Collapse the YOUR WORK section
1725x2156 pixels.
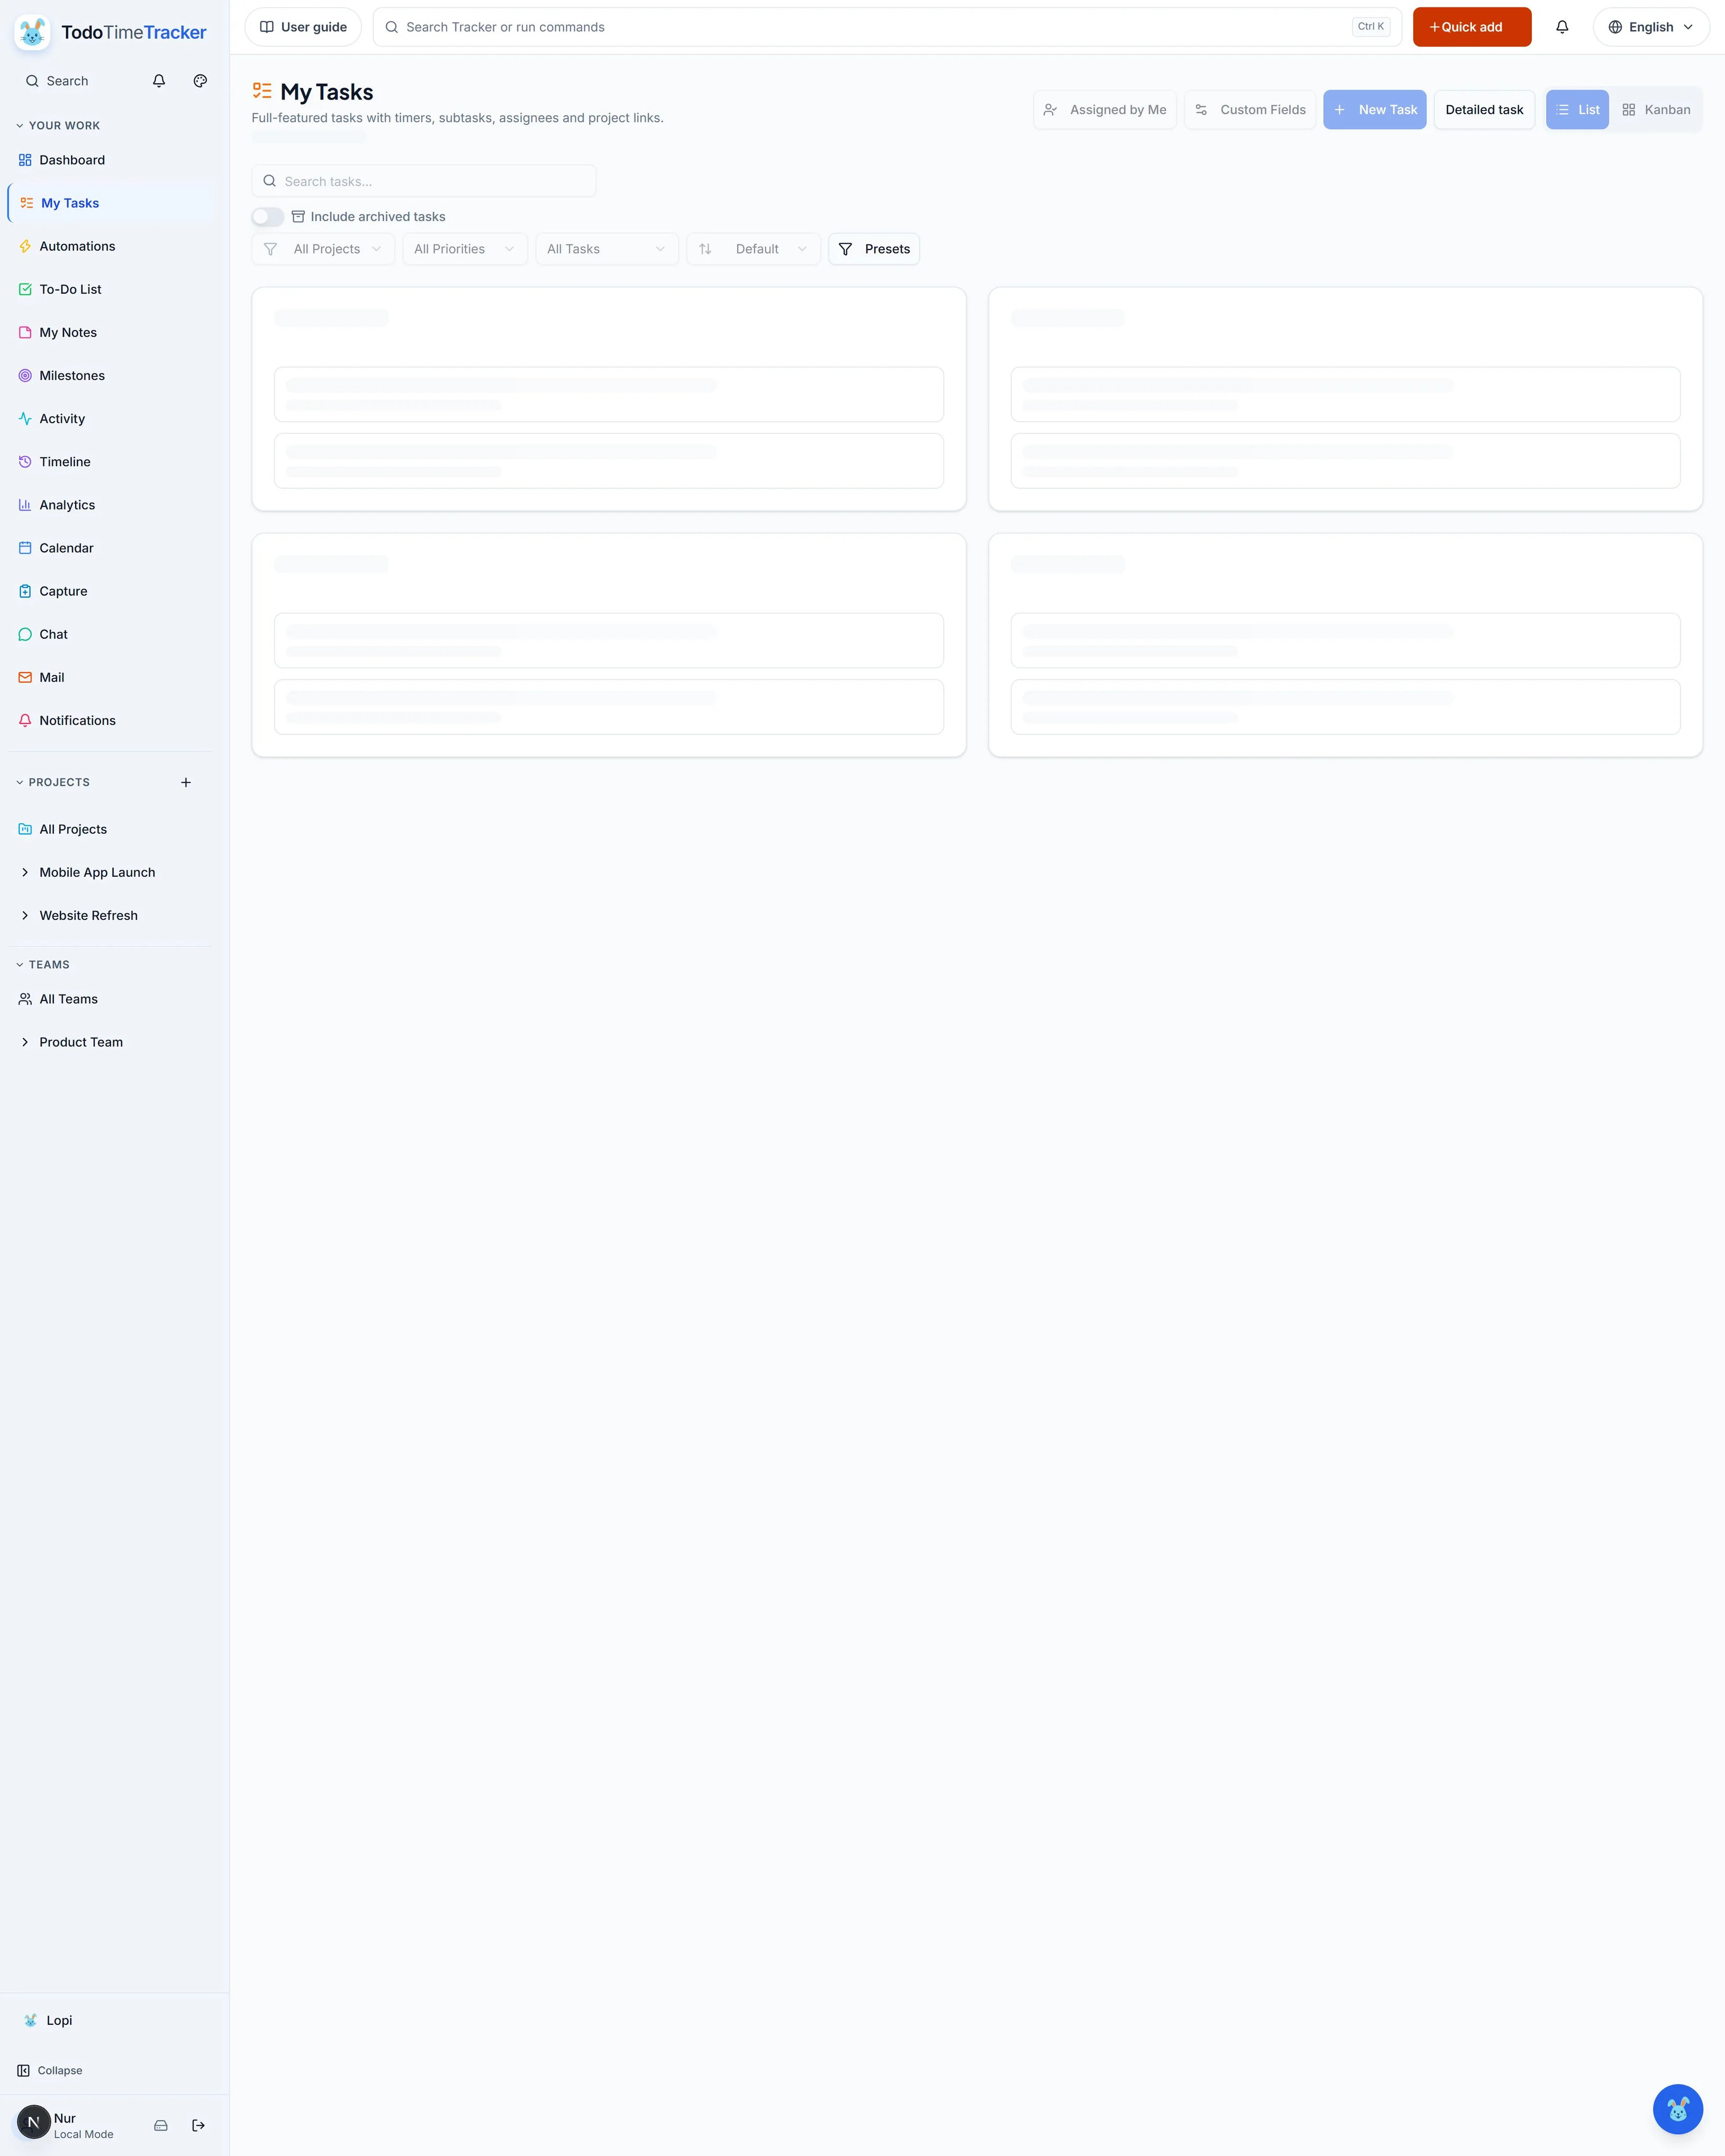58,126
